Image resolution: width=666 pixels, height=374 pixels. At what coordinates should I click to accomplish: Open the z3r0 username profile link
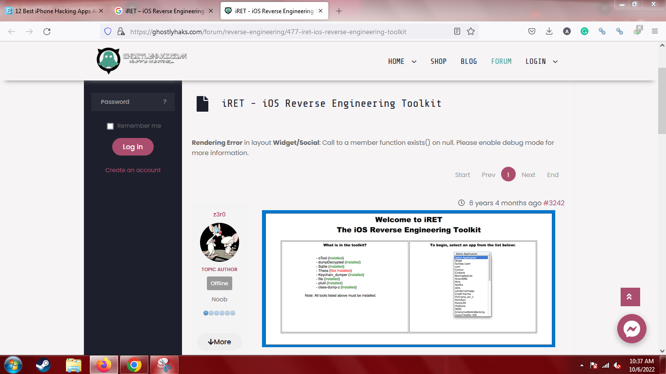point(220,215)
